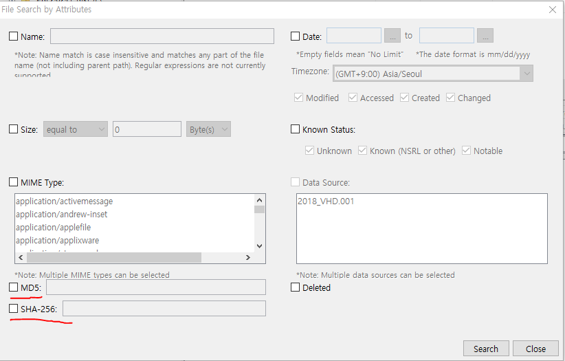Open the end date picker ellipsis button
The image size is (565, 361).
pos(485,36)
